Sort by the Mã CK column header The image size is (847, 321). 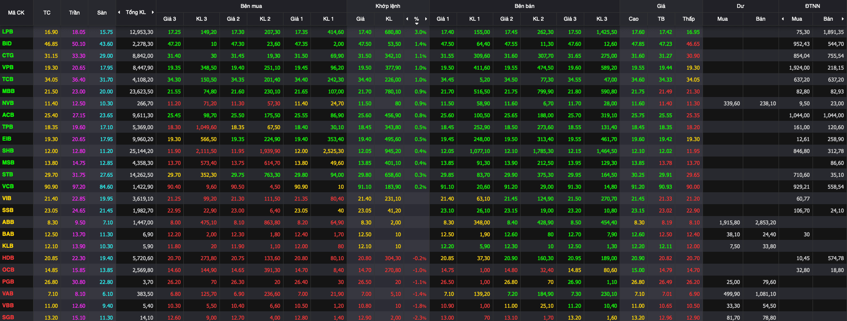[16, 13]
